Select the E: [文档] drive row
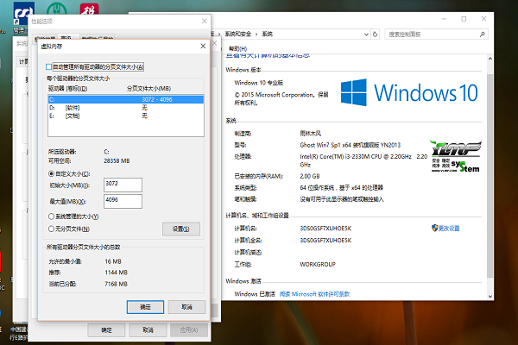Viewport: 518px width, 345px height. pyautogui.click(x=126, y=116)
